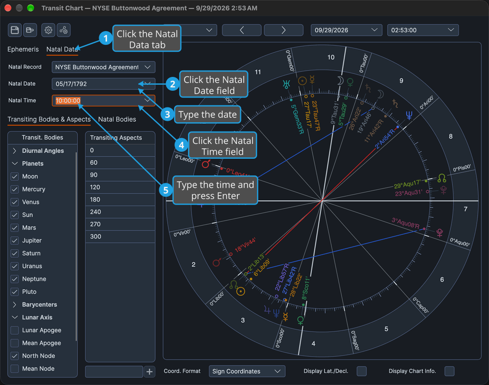This screenshot has width=489, height=385.
Task: Click the Venus glyph at 8°Sco11'
Action: [301, 320]
